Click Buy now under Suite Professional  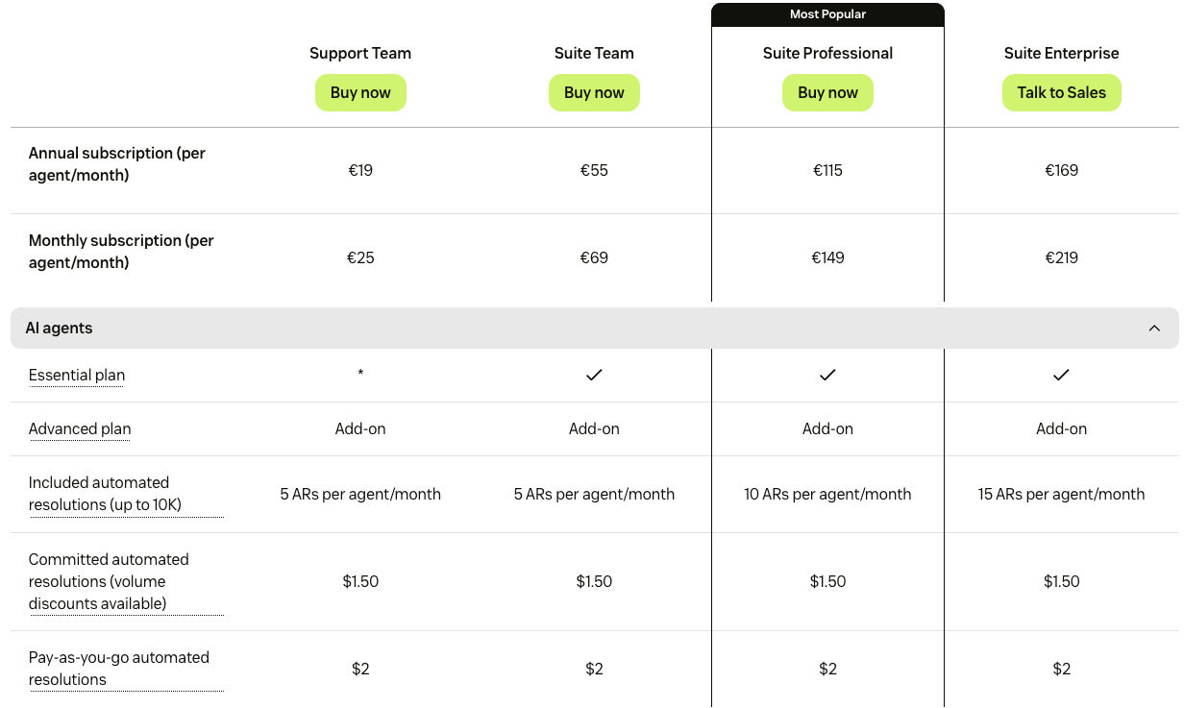click(827, 93)
